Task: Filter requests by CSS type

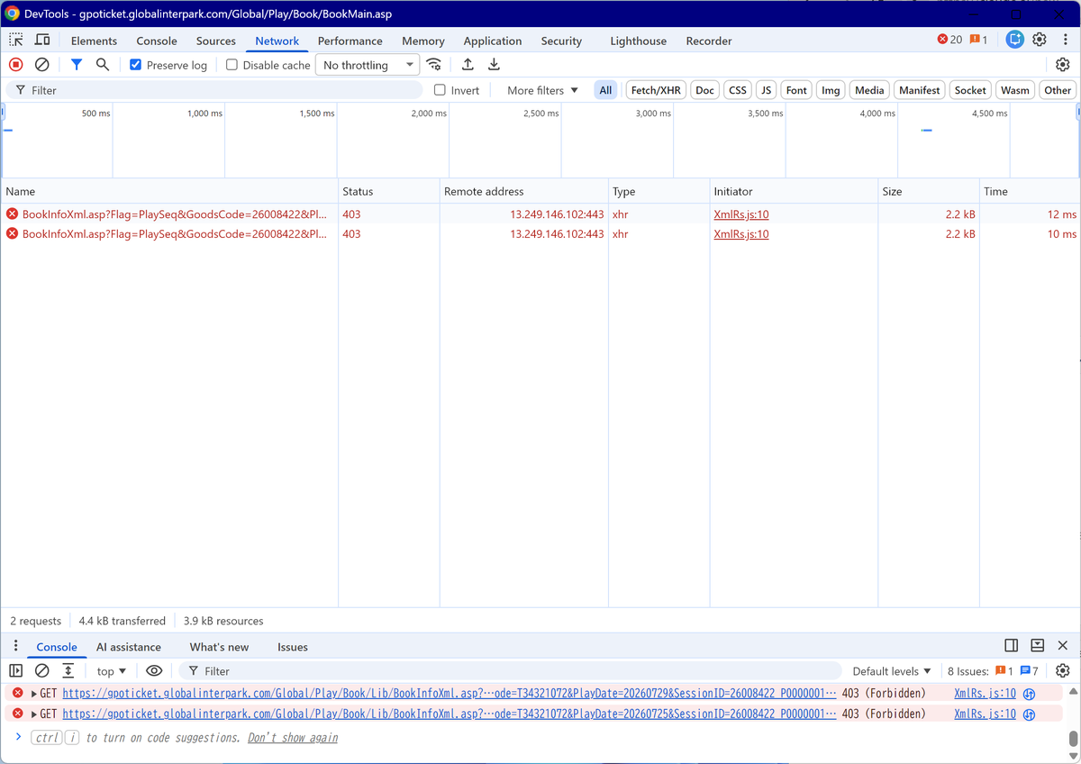Action: click(738, 90)
